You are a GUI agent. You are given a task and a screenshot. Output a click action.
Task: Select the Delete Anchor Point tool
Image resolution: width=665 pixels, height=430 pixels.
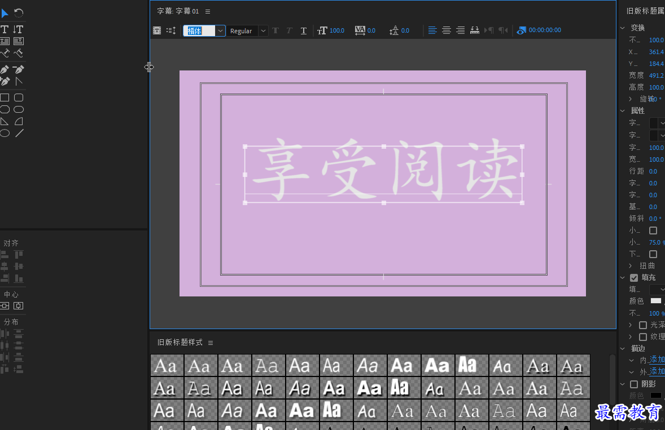(18, 69)
